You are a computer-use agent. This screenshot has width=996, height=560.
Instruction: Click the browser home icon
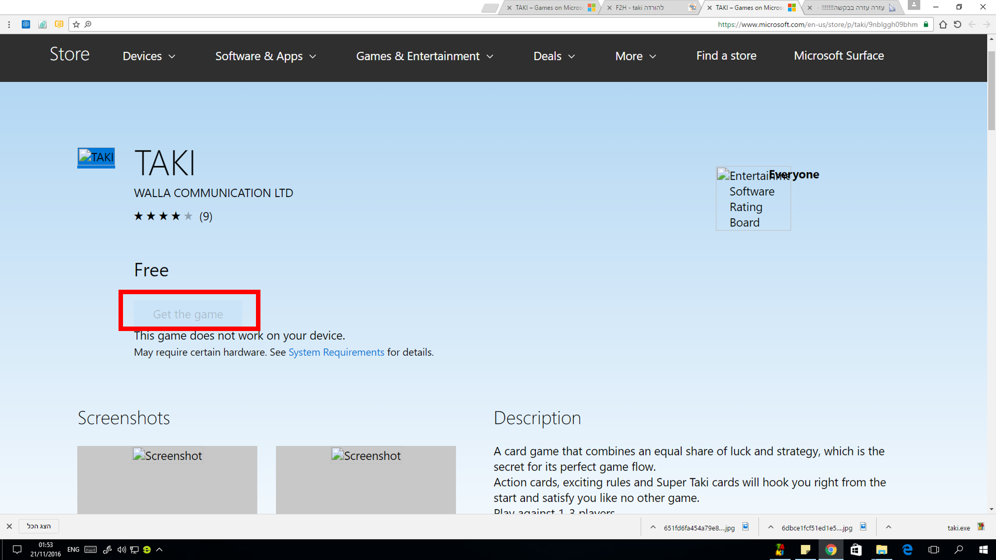coord(943,24)
